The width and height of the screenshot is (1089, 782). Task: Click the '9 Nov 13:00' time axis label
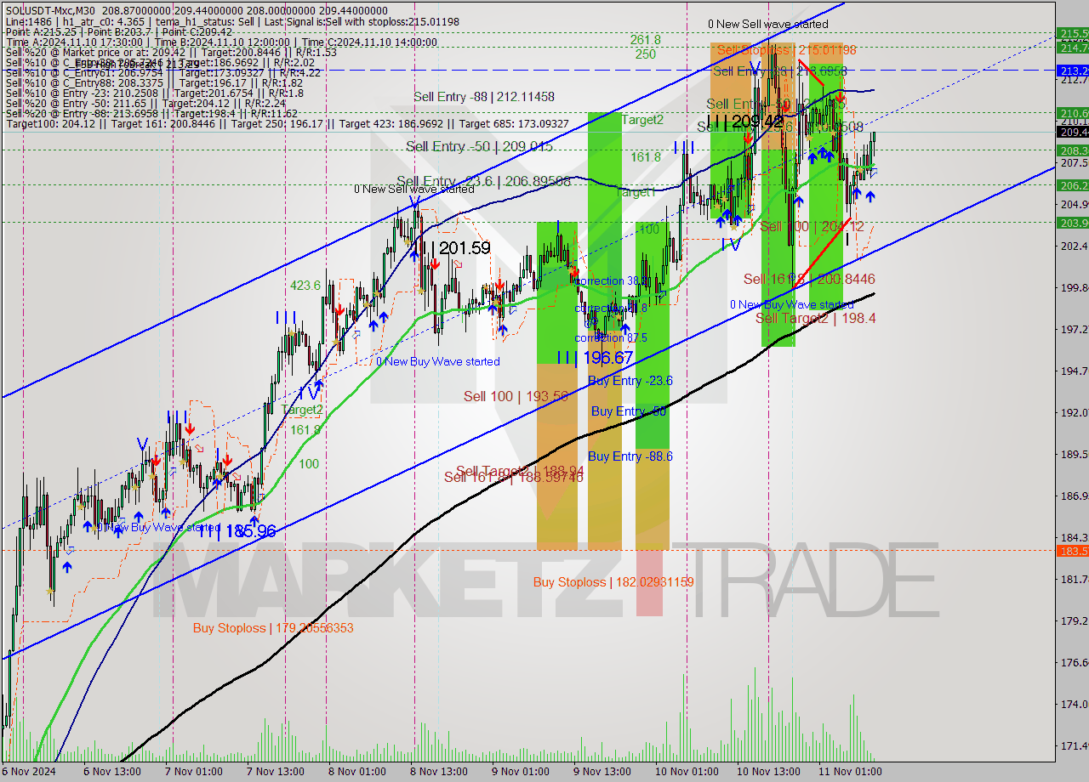(x=602, y=772)
